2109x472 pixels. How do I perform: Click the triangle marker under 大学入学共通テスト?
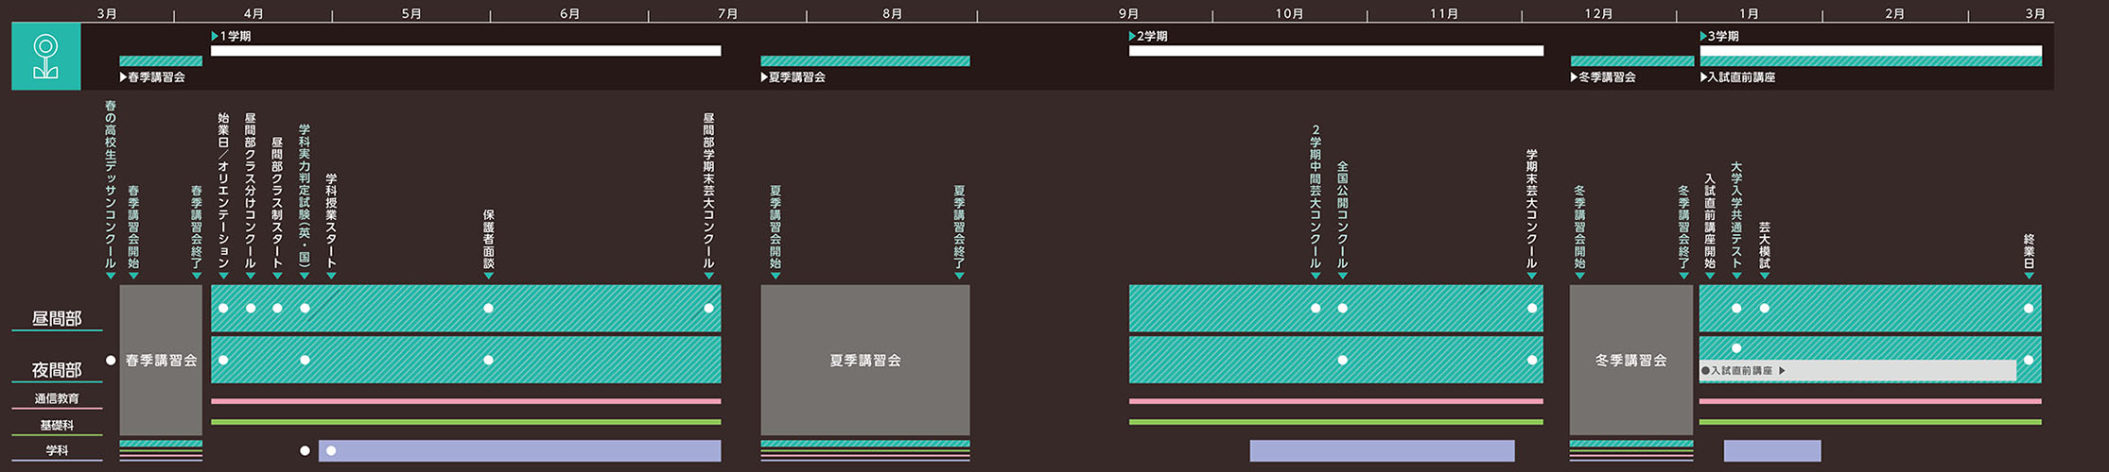(1736, 276)
